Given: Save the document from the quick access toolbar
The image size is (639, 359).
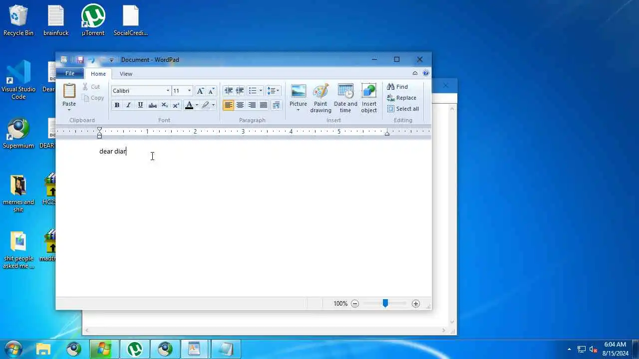Looking at the screenshot, I should pos(80,60).
